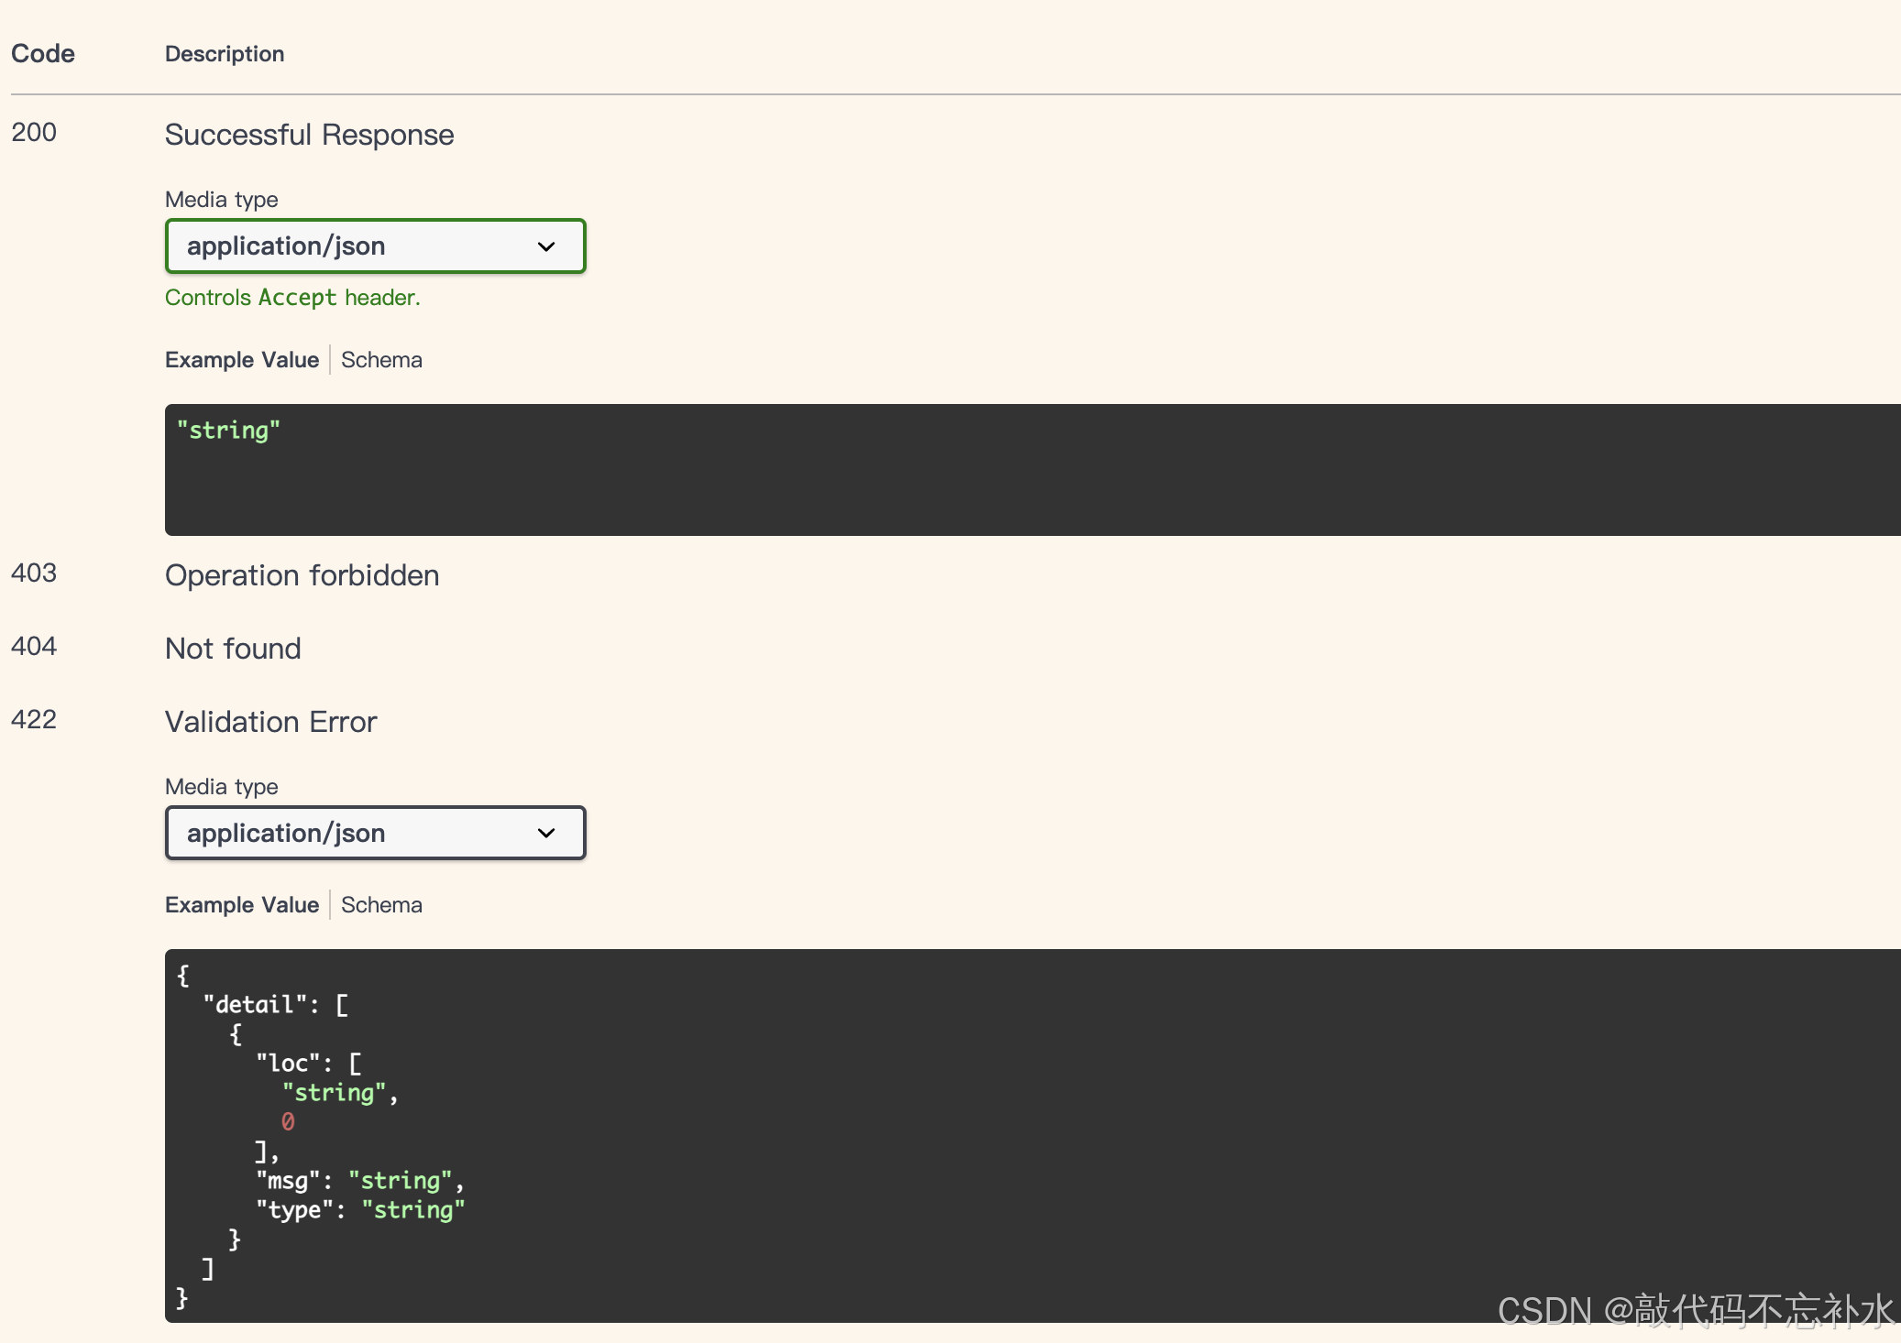Click the Controls Accept header note

point(292,298)
